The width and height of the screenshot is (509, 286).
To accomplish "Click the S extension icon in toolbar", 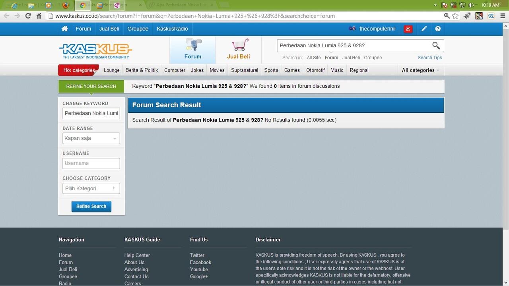I will click(479, 16).
